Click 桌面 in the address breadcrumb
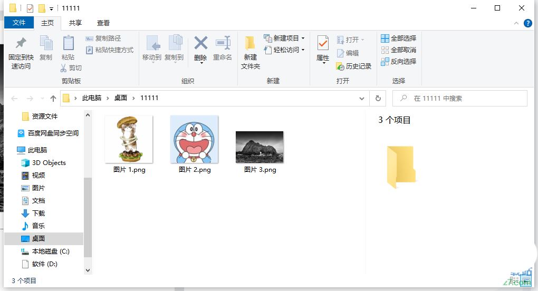This screenshot has width=538, height=291. 120,98
